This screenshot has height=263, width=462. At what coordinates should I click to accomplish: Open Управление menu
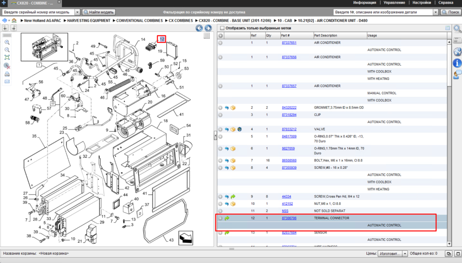pyautogui.click(x=394, y=3)
